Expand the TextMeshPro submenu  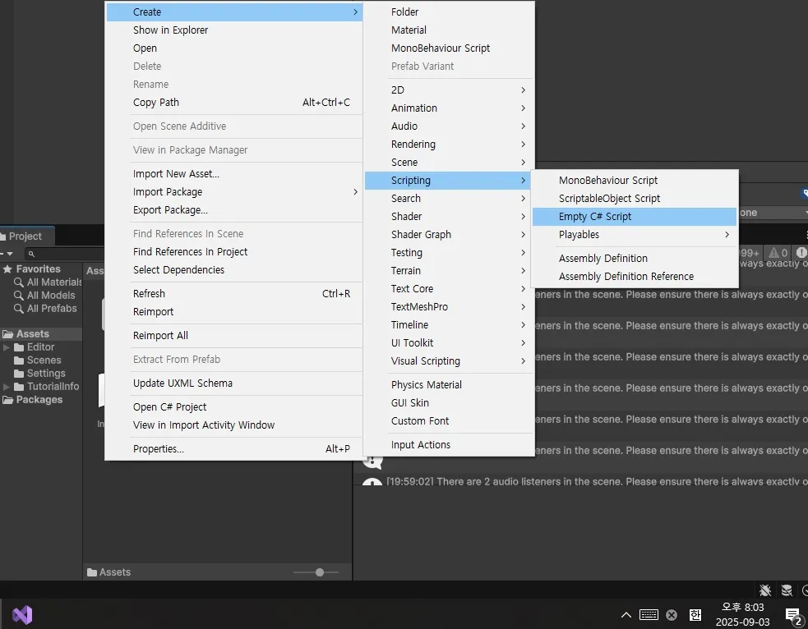pyautogui.click(x=449, y=307)
